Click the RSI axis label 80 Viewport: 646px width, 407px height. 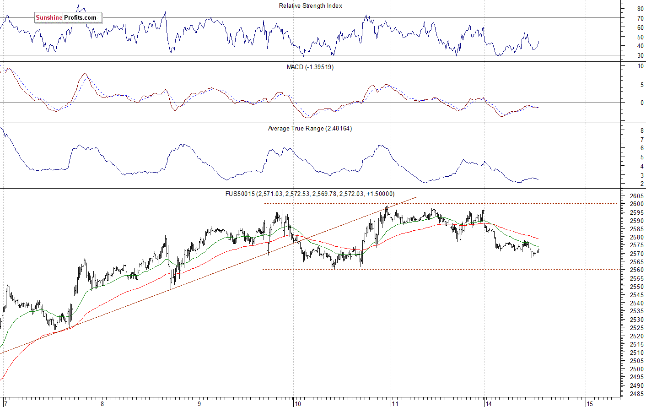[640, 9]
